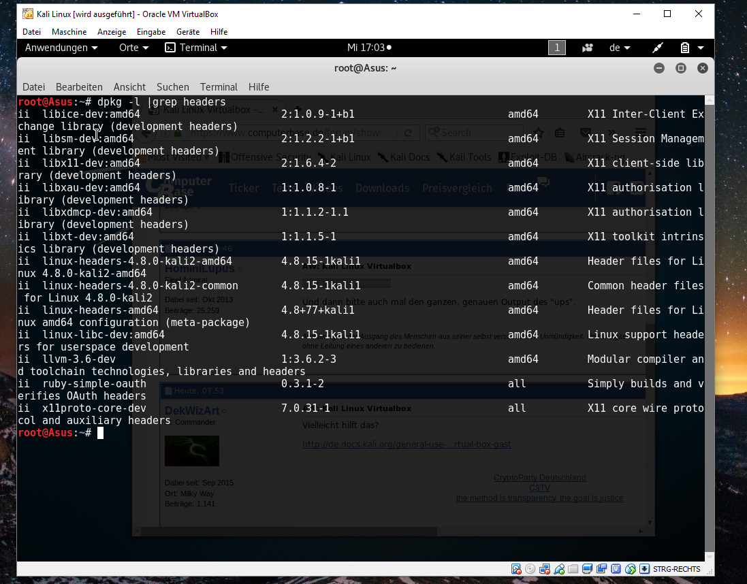Click version '7.0.31-1' in terminal output

tap(305, 408)
